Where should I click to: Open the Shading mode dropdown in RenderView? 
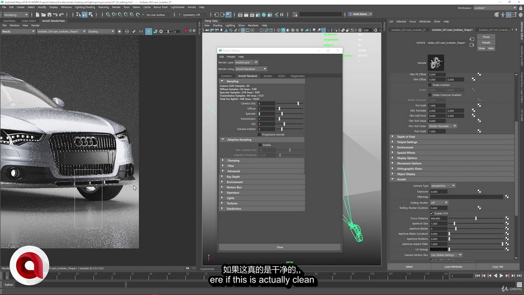click(x=101, y=31)
